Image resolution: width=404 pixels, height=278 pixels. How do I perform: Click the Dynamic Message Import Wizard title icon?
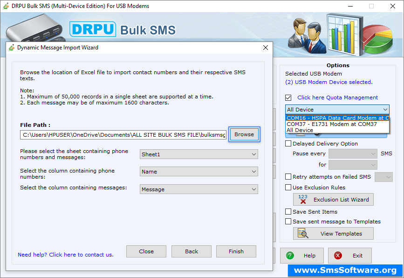(x=12, y=48)
